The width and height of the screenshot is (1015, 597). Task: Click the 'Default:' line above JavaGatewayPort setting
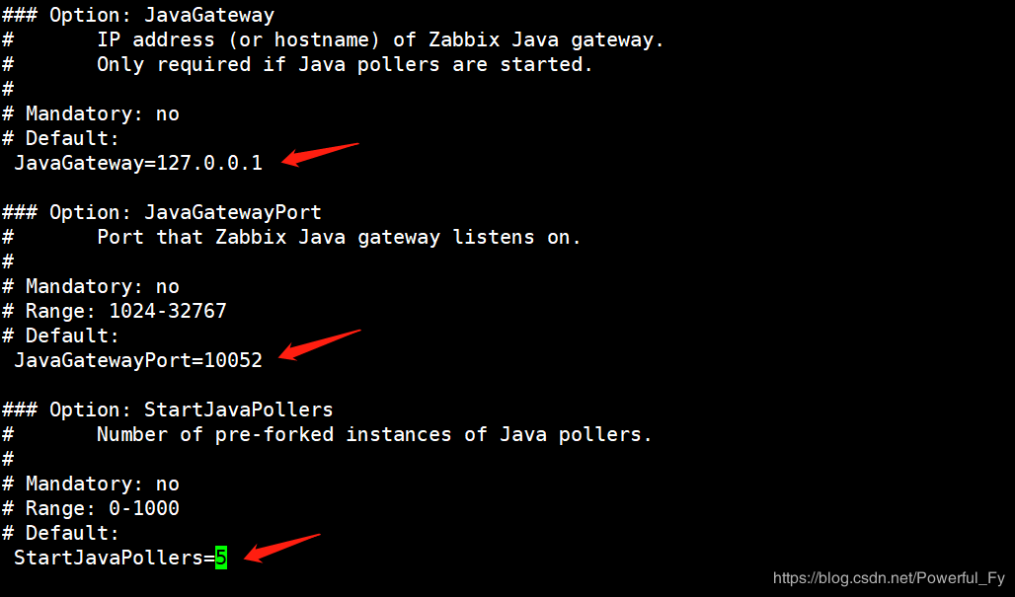point(61,336)
